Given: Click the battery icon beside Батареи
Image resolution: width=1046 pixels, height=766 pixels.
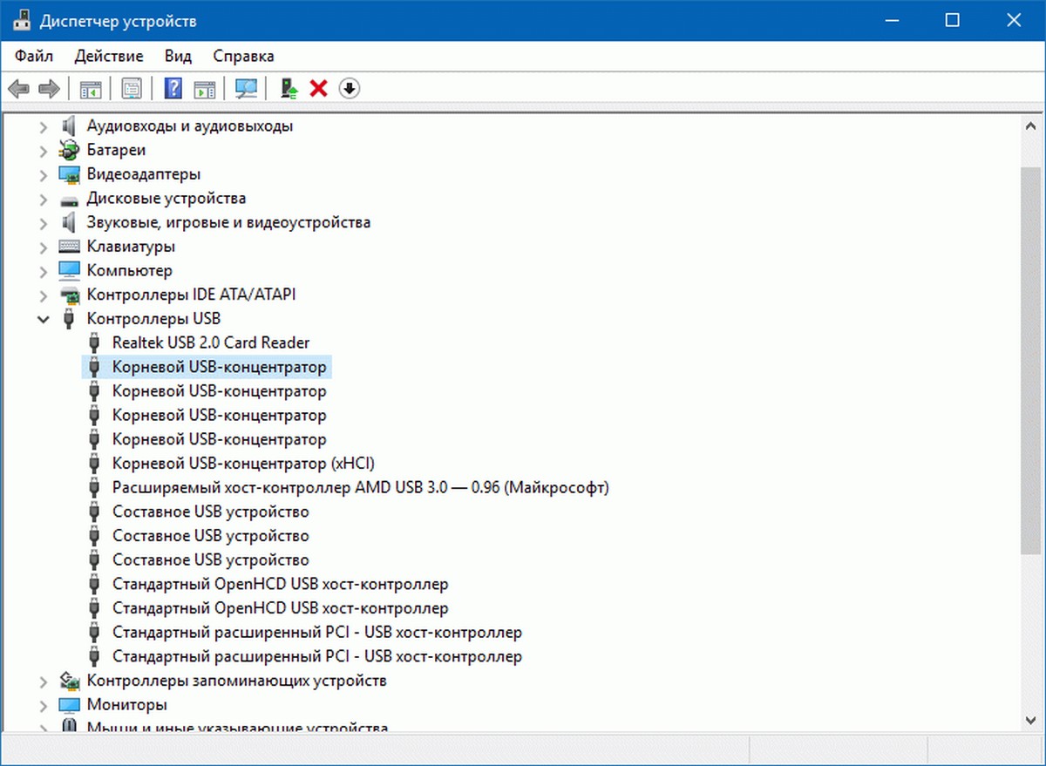Looking at the screenshot, I should point(70,150).
